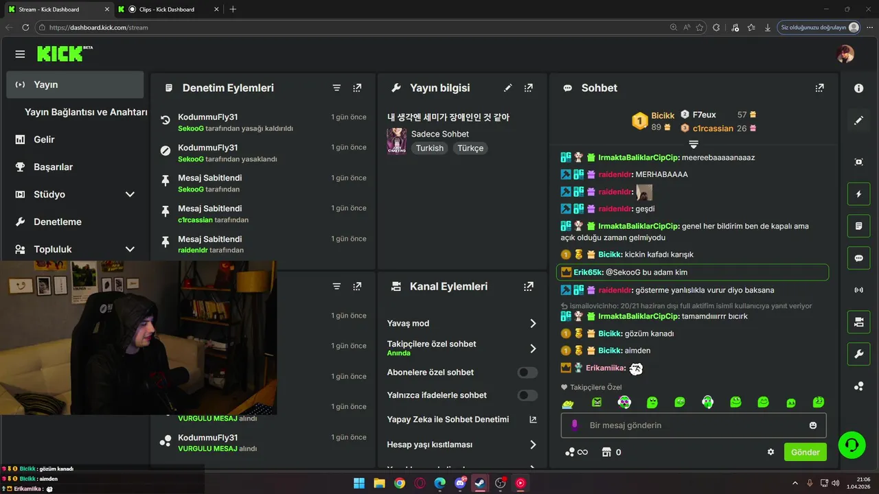Click the pencil edit icon in right sidebar
This screenshot has width=879, height=494.
point(858,121)
